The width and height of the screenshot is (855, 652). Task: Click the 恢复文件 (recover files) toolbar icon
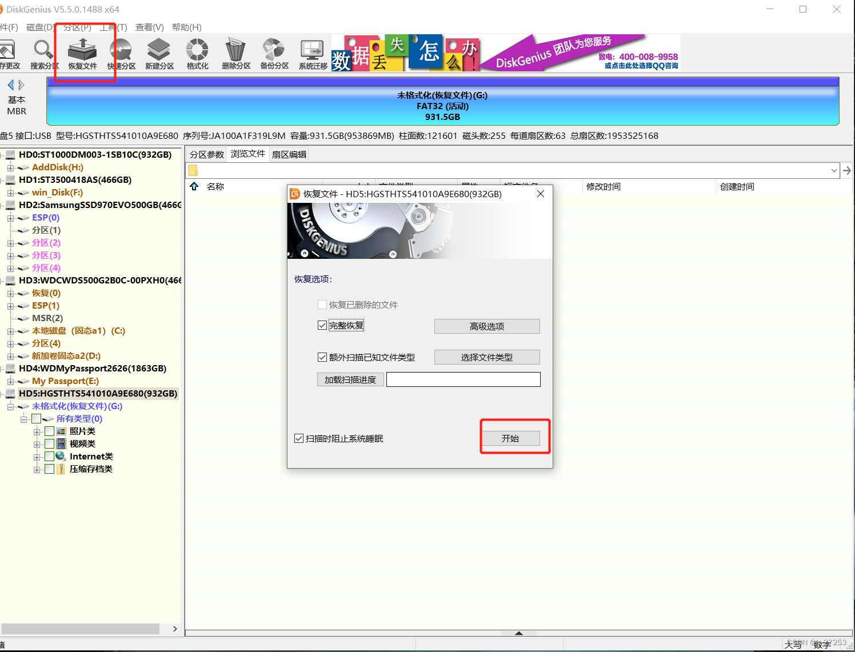[x=82, y=54]
